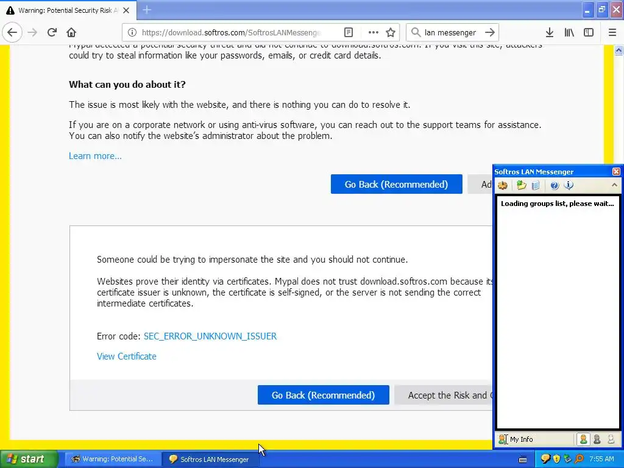Click the on-screen keyboard taskbar icon
The width and height of the screenshot is (624, 468).
click(523, 459)
